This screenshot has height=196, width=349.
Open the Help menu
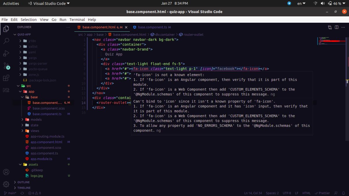pyautogui.click(x=92, y=19)
